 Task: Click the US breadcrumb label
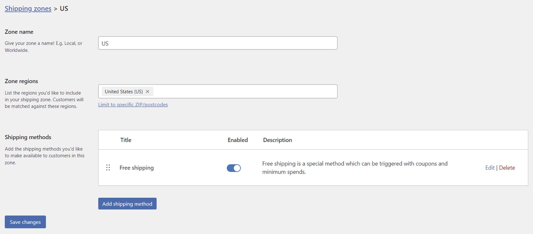pos(64,8)
